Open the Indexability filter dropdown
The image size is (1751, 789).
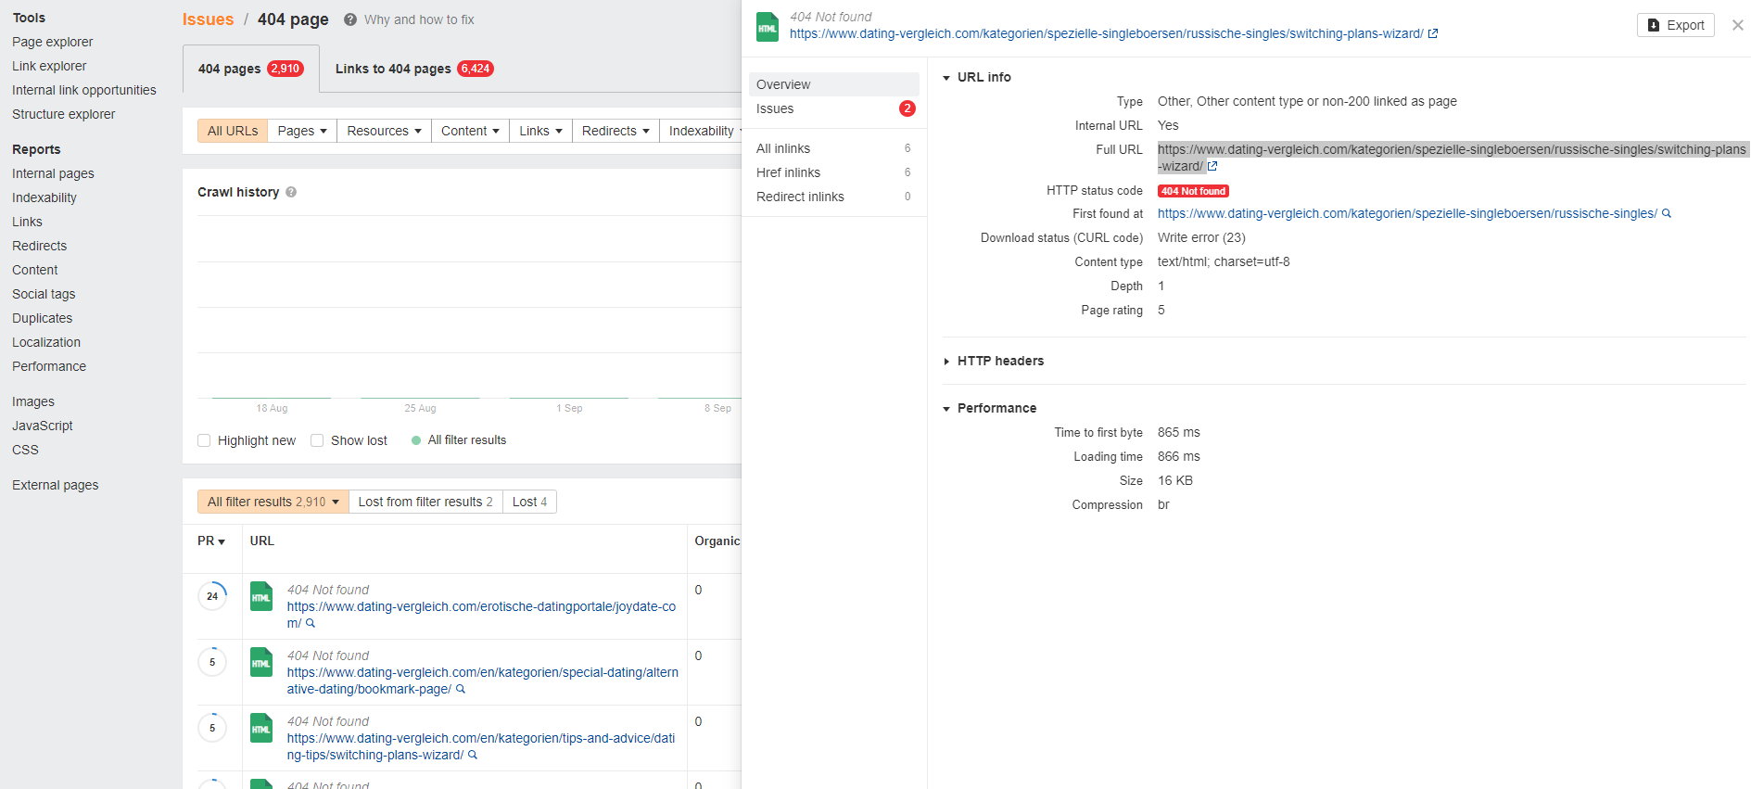coord(701,131)
